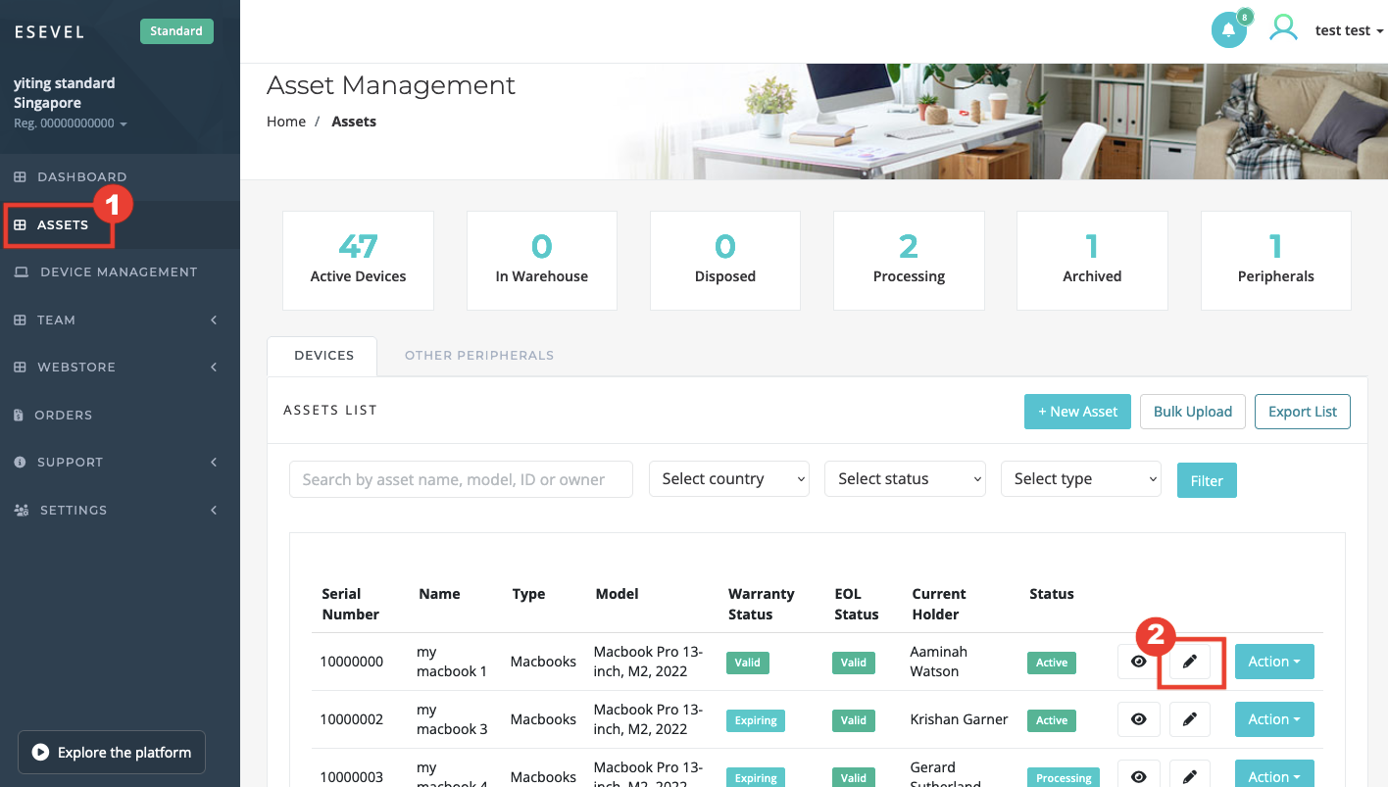Open Action dropdown for asset 10000002
Image resolution: width=1388 pixels, height=787 pixels.
click(1274, 719)
